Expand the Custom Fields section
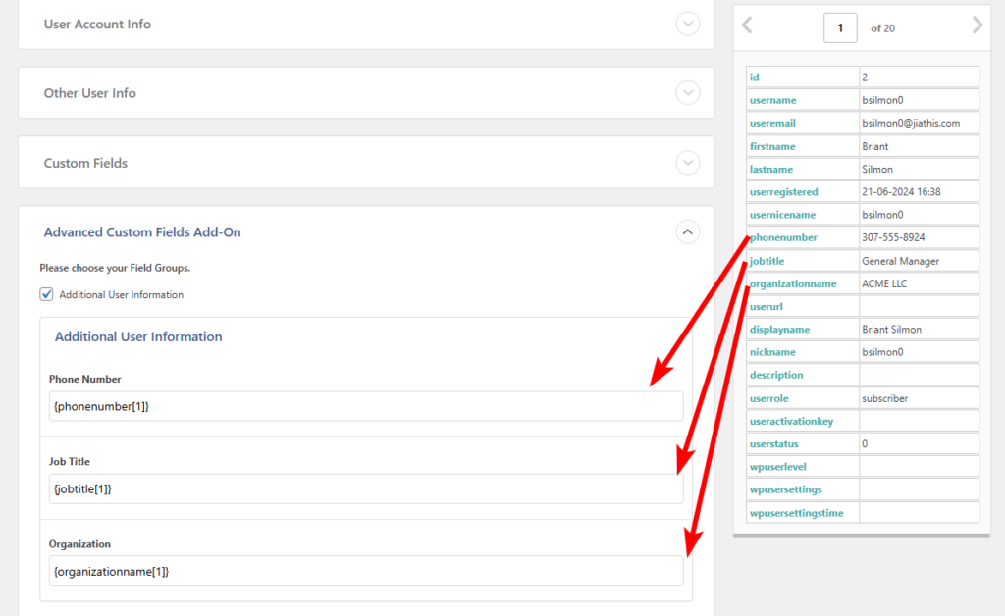Image resolution: width=1005 pixels, height=616 pixels. tap(688, 162)
